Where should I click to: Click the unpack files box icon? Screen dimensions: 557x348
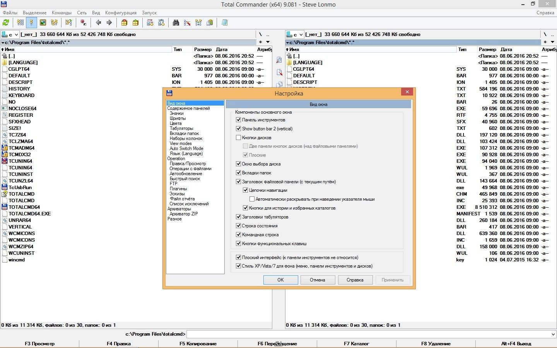point(135,23)
